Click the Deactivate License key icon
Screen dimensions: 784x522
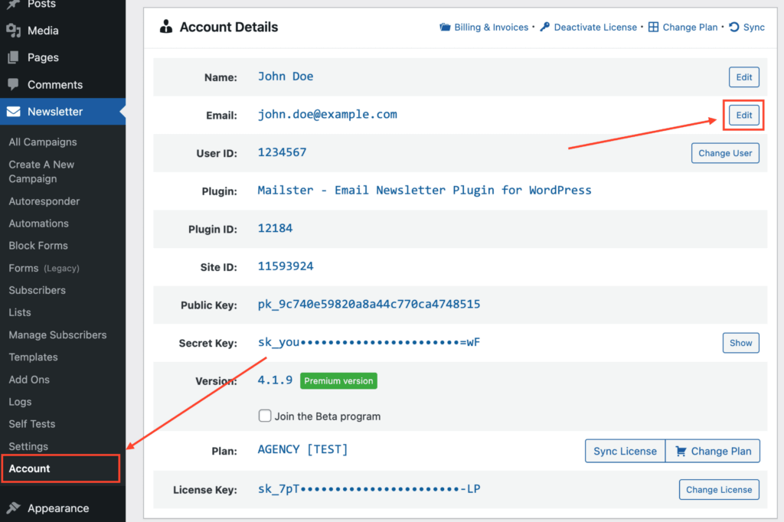[544, 28]
